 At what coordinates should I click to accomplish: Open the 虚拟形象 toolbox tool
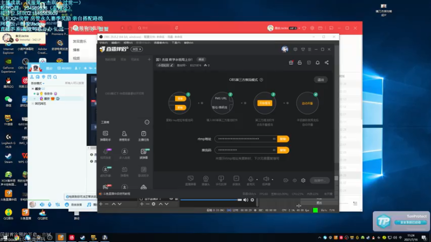(x=106, y=172)
